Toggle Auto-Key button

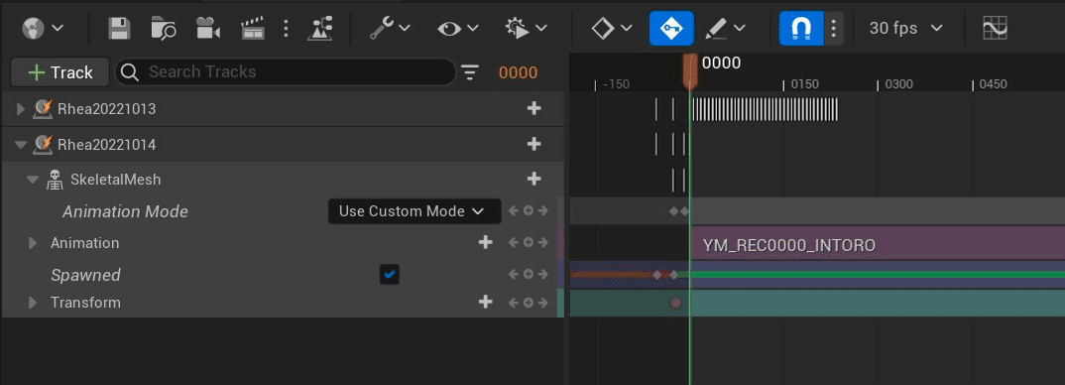tap(671, 29)
